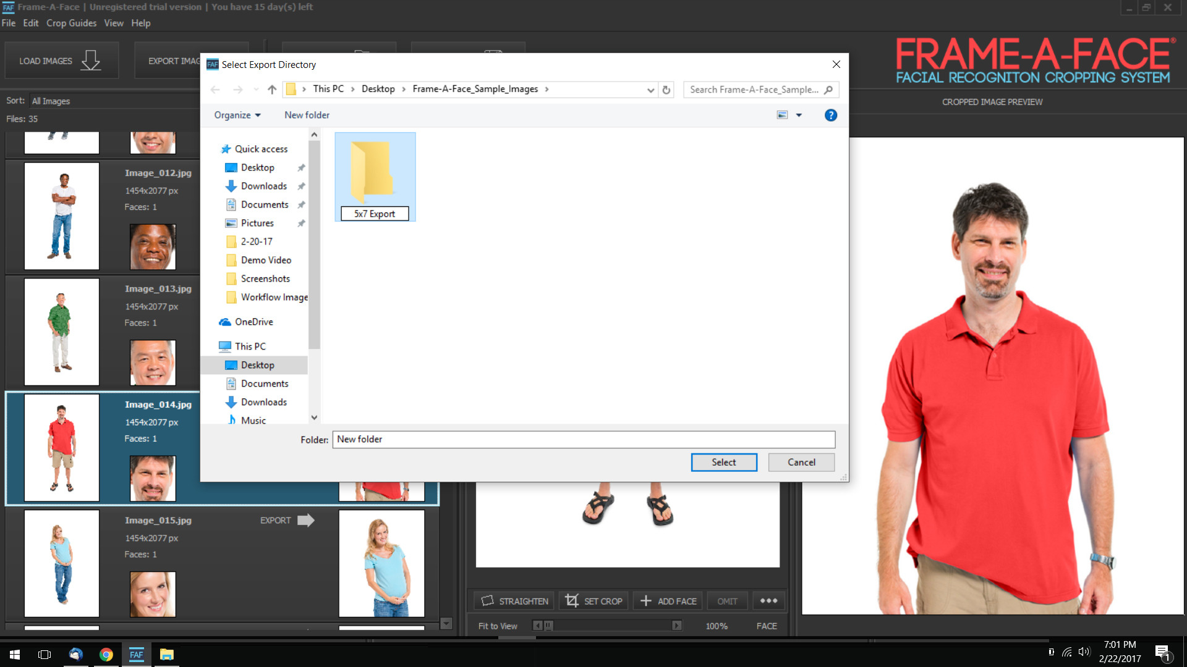The height and width of the screenshot is (667, 1187).
Task: Select Downloads in Quick access
Action: click(x=263, y=186)
